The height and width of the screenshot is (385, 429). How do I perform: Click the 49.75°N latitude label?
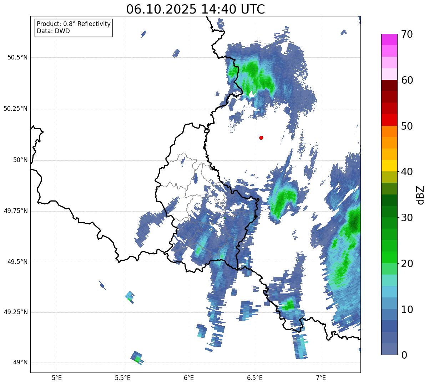[16, 211]
